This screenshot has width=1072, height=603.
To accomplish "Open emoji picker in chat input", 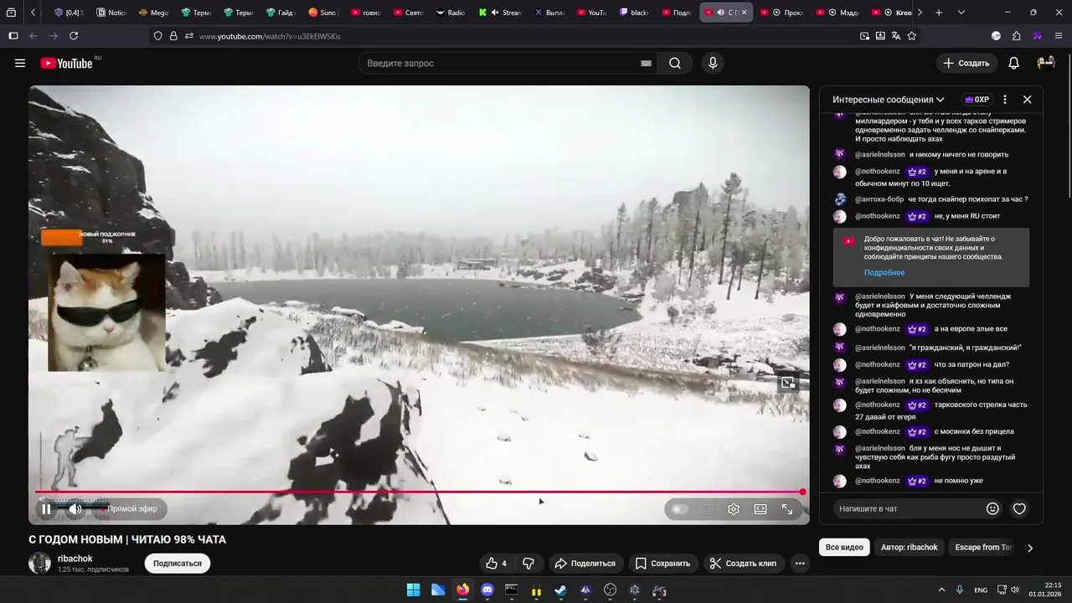I will tap(992, 508).
